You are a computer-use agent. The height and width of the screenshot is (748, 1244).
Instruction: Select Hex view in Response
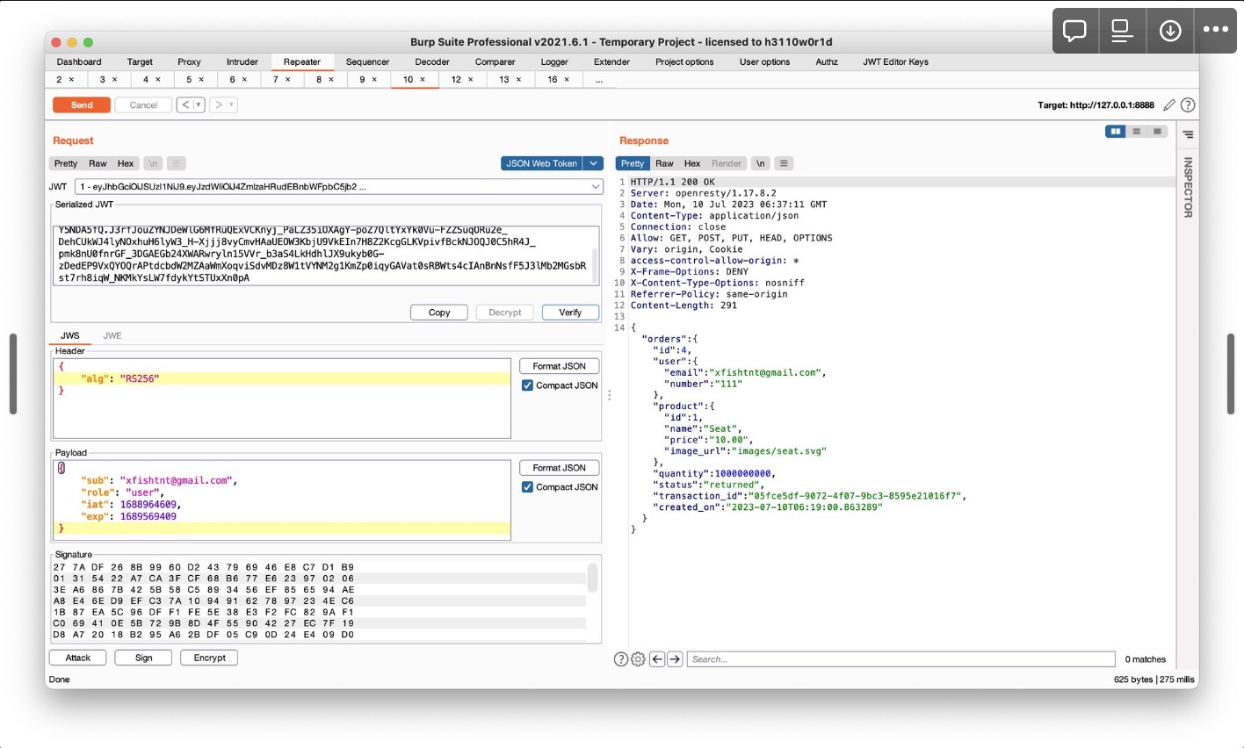tap(692, 163)
